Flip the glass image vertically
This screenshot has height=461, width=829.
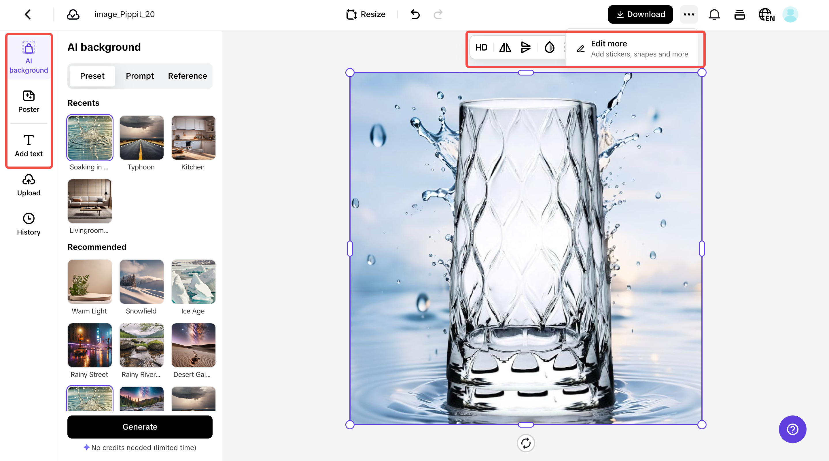[526, 47]
